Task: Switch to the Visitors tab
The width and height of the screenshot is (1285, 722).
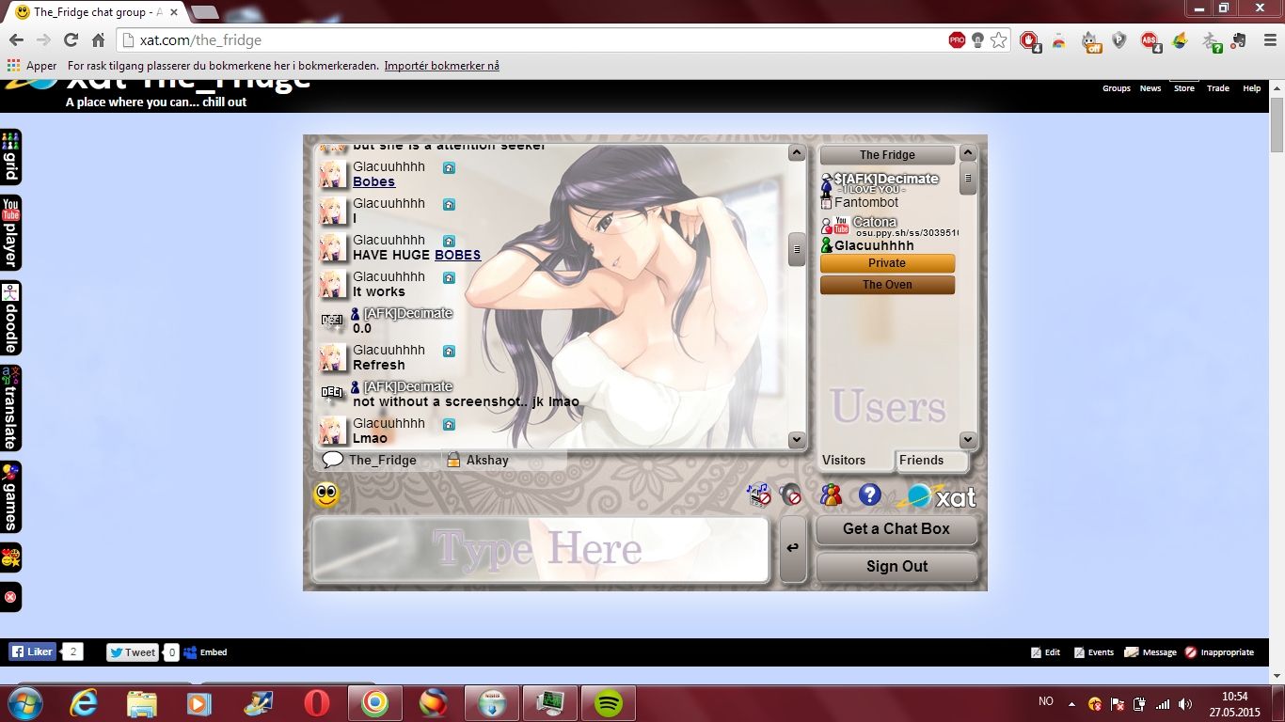Action: pyautogui.click(x=844, y=461)
